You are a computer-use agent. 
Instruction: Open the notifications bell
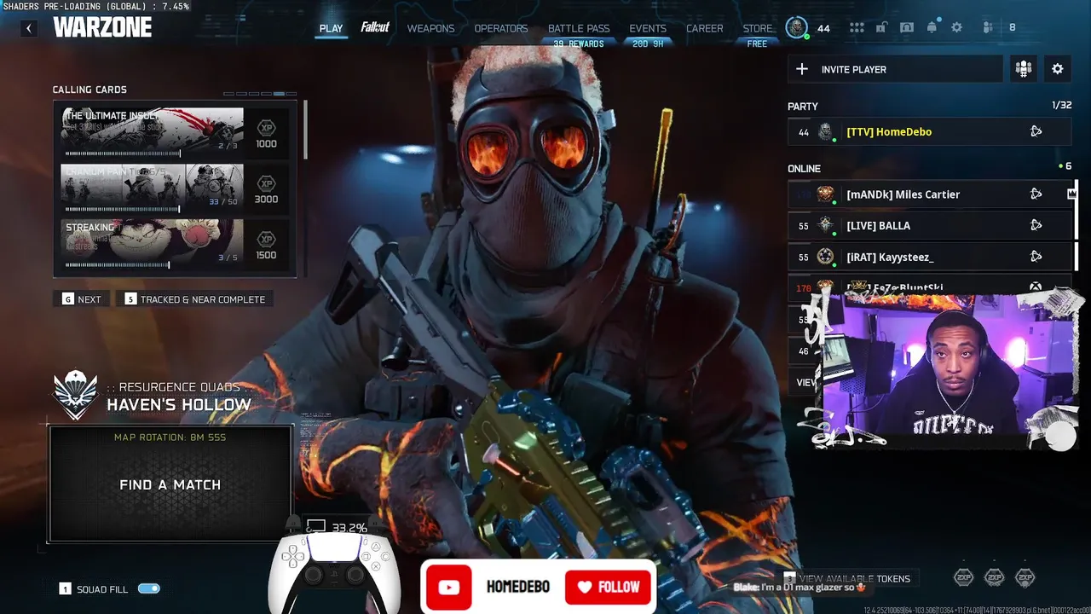pyautogui.click(x=932, y=27)
